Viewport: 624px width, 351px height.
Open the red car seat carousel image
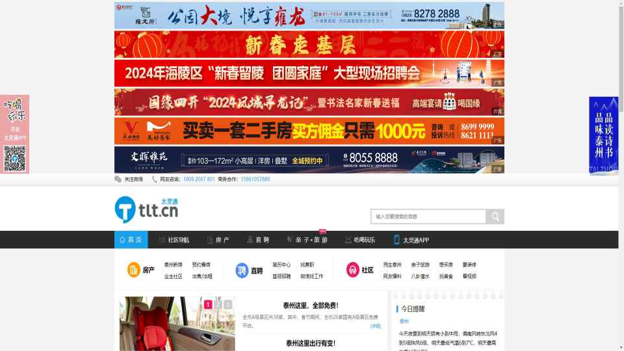pyautogui.click(x=177, y=324)
